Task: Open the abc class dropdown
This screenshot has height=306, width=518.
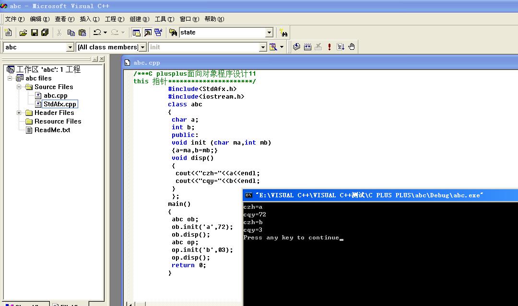Action: [x=70, y=47]
